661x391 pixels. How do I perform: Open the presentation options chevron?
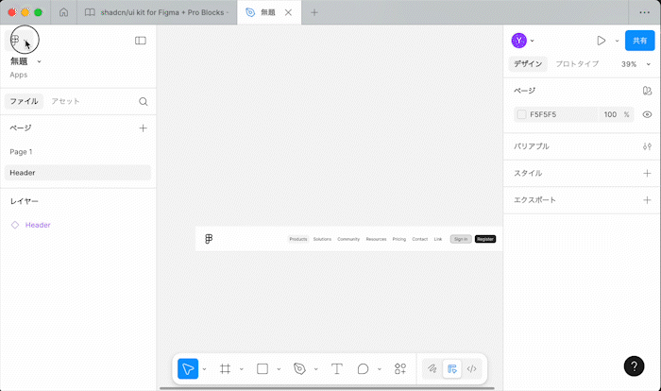(x=617, y=41)
